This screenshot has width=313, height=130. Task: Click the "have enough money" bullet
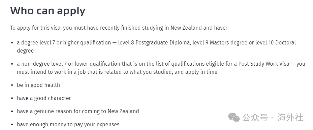pos(69,125)
